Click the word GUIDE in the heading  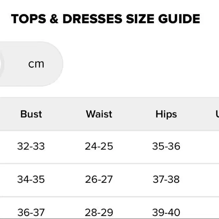[179, 19]
